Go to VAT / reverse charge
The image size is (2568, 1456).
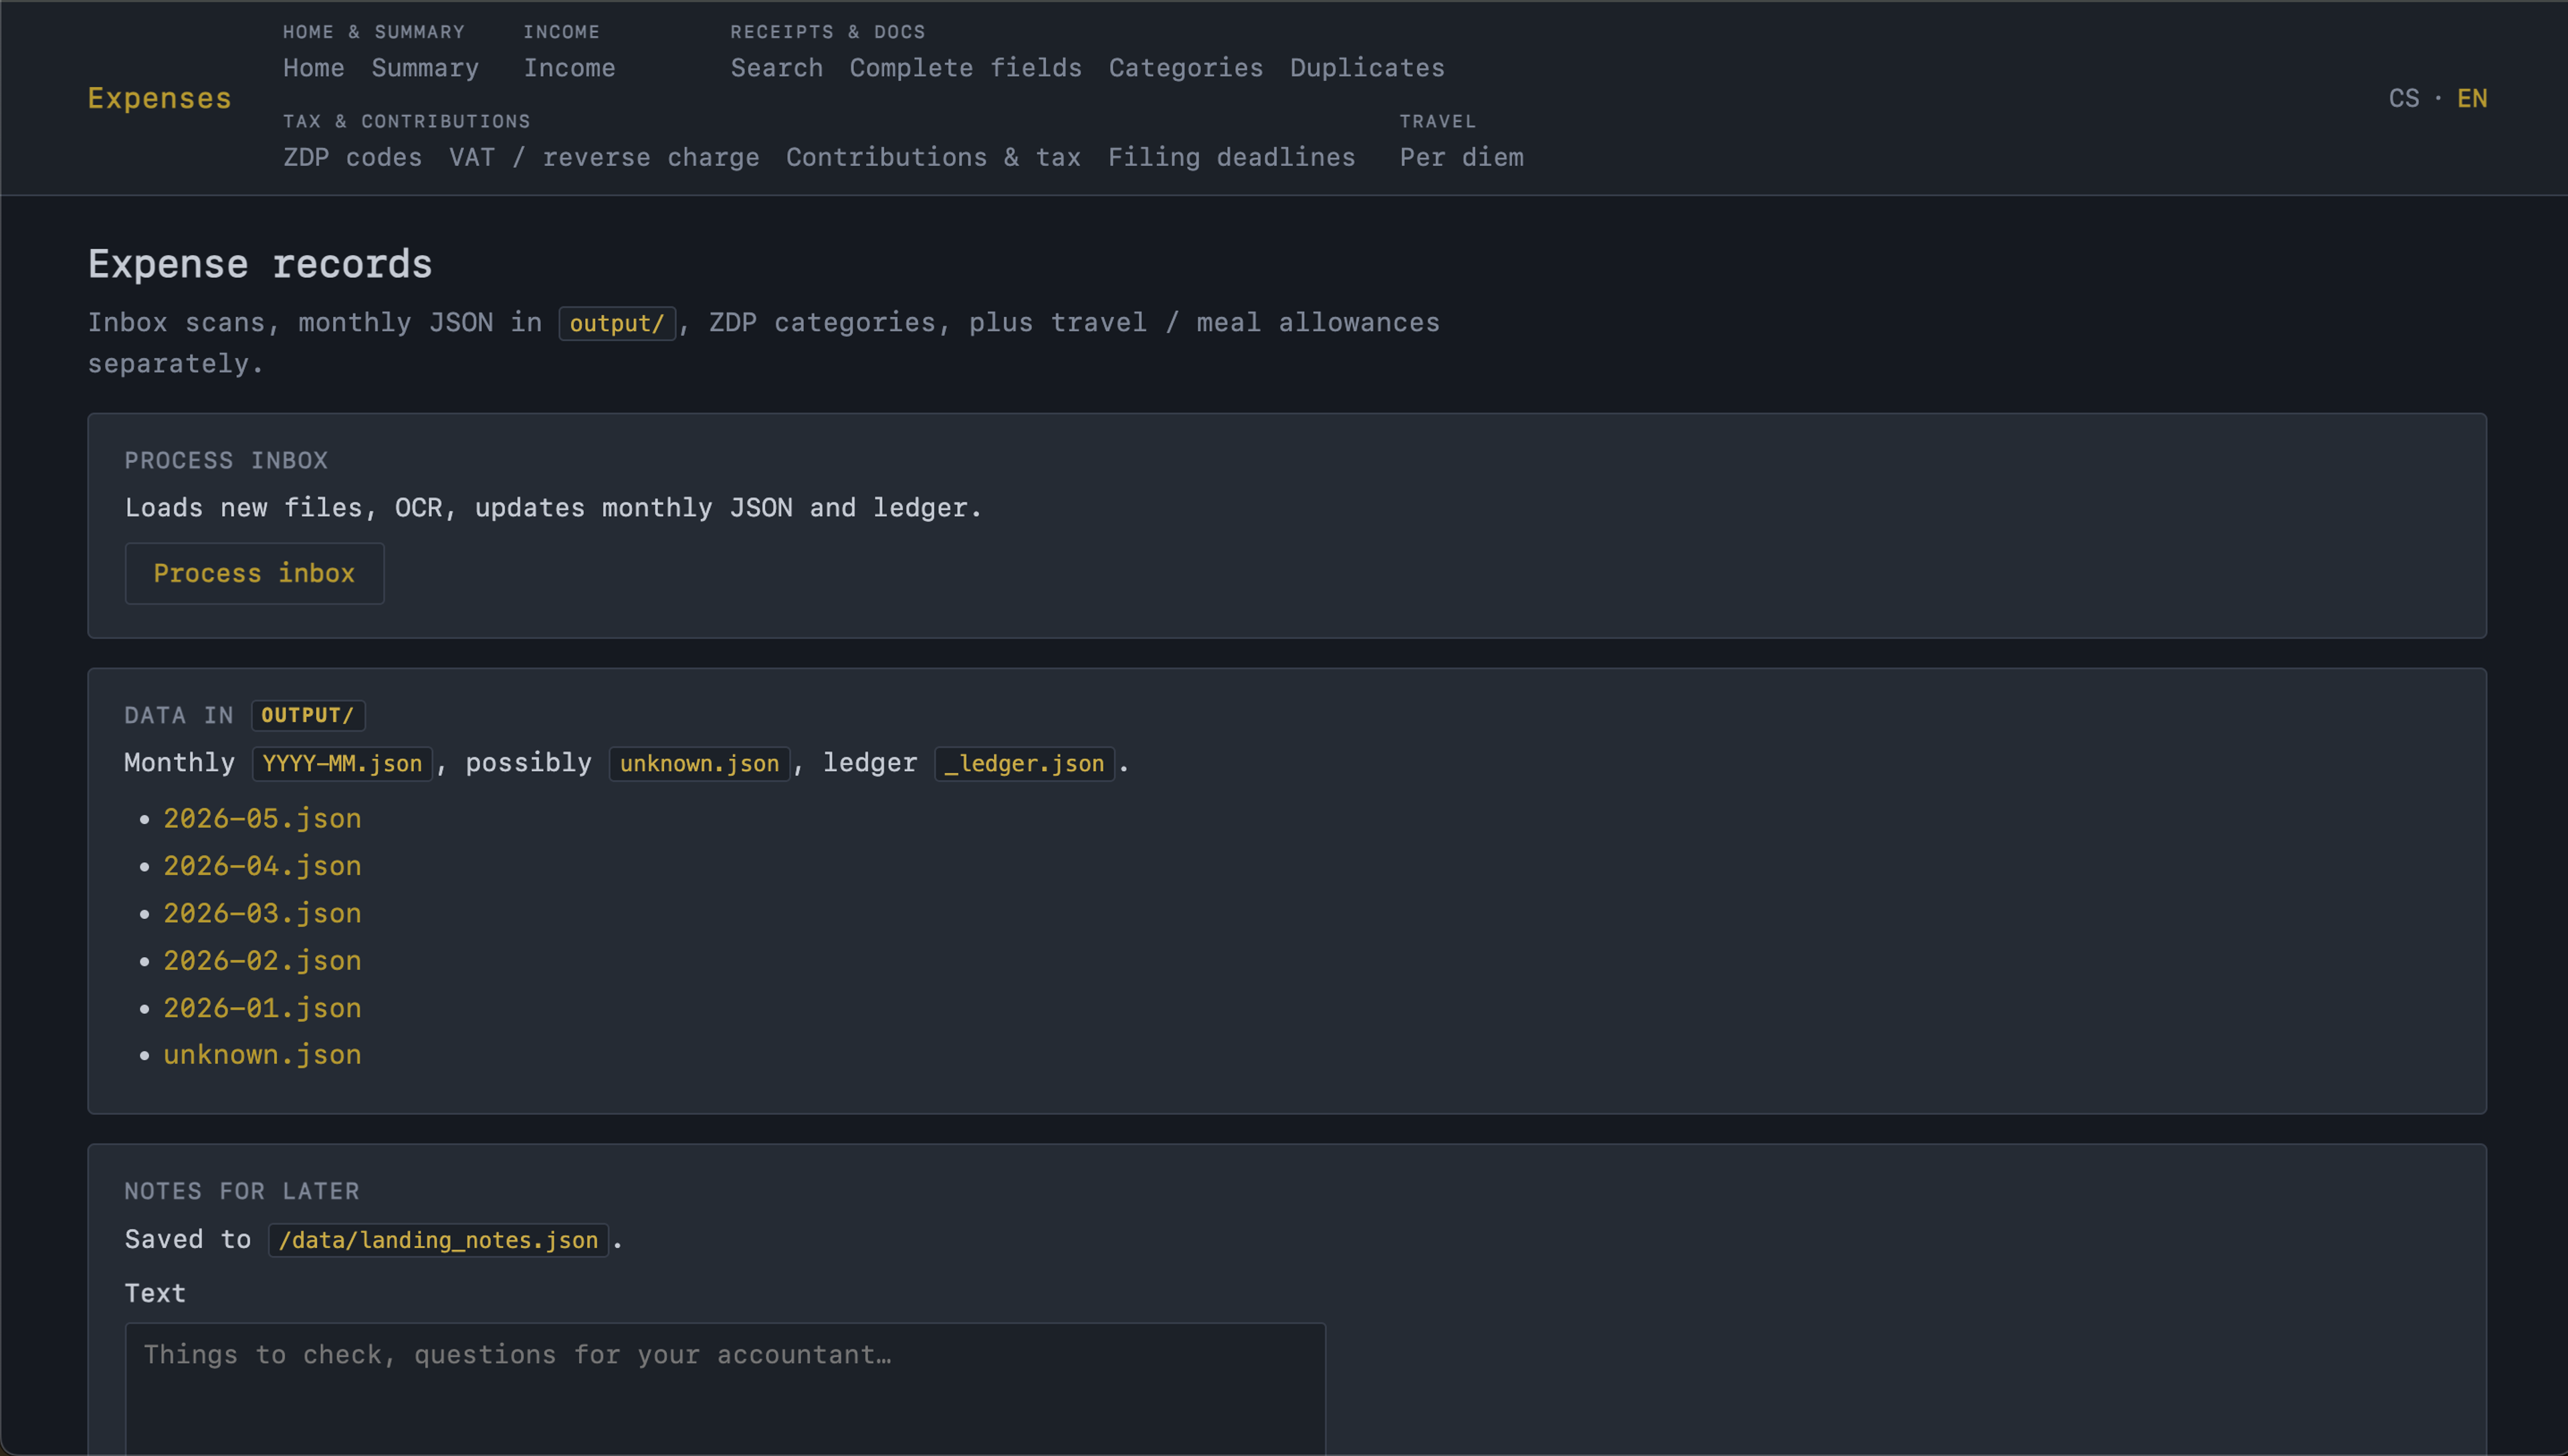point(604,157)
